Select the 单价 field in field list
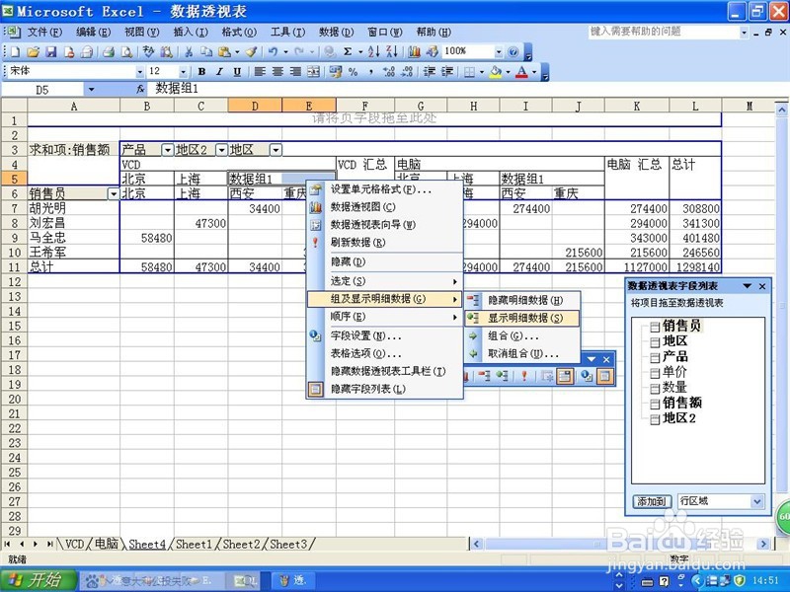 (x=674, y=372)
